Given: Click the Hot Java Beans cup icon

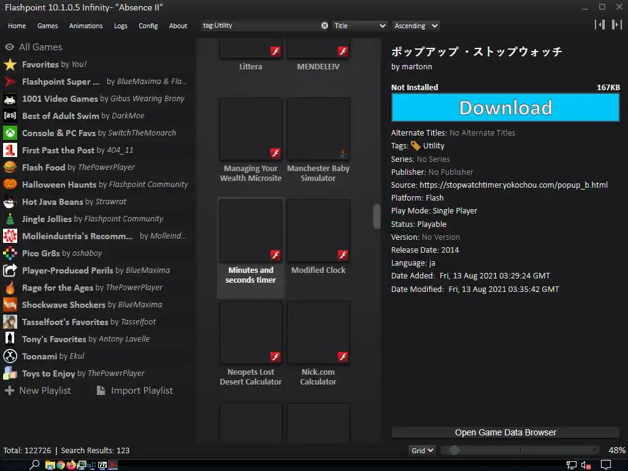Looking at the screenshot, I should (x=10, y=202).
